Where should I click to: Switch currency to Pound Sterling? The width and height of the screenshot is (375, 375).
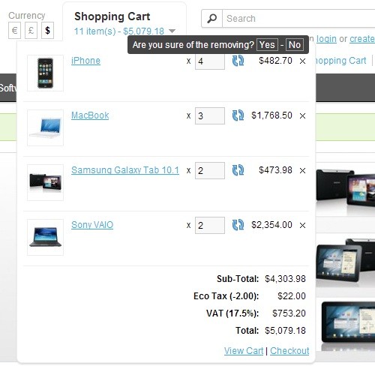click(x=31, y=31)
